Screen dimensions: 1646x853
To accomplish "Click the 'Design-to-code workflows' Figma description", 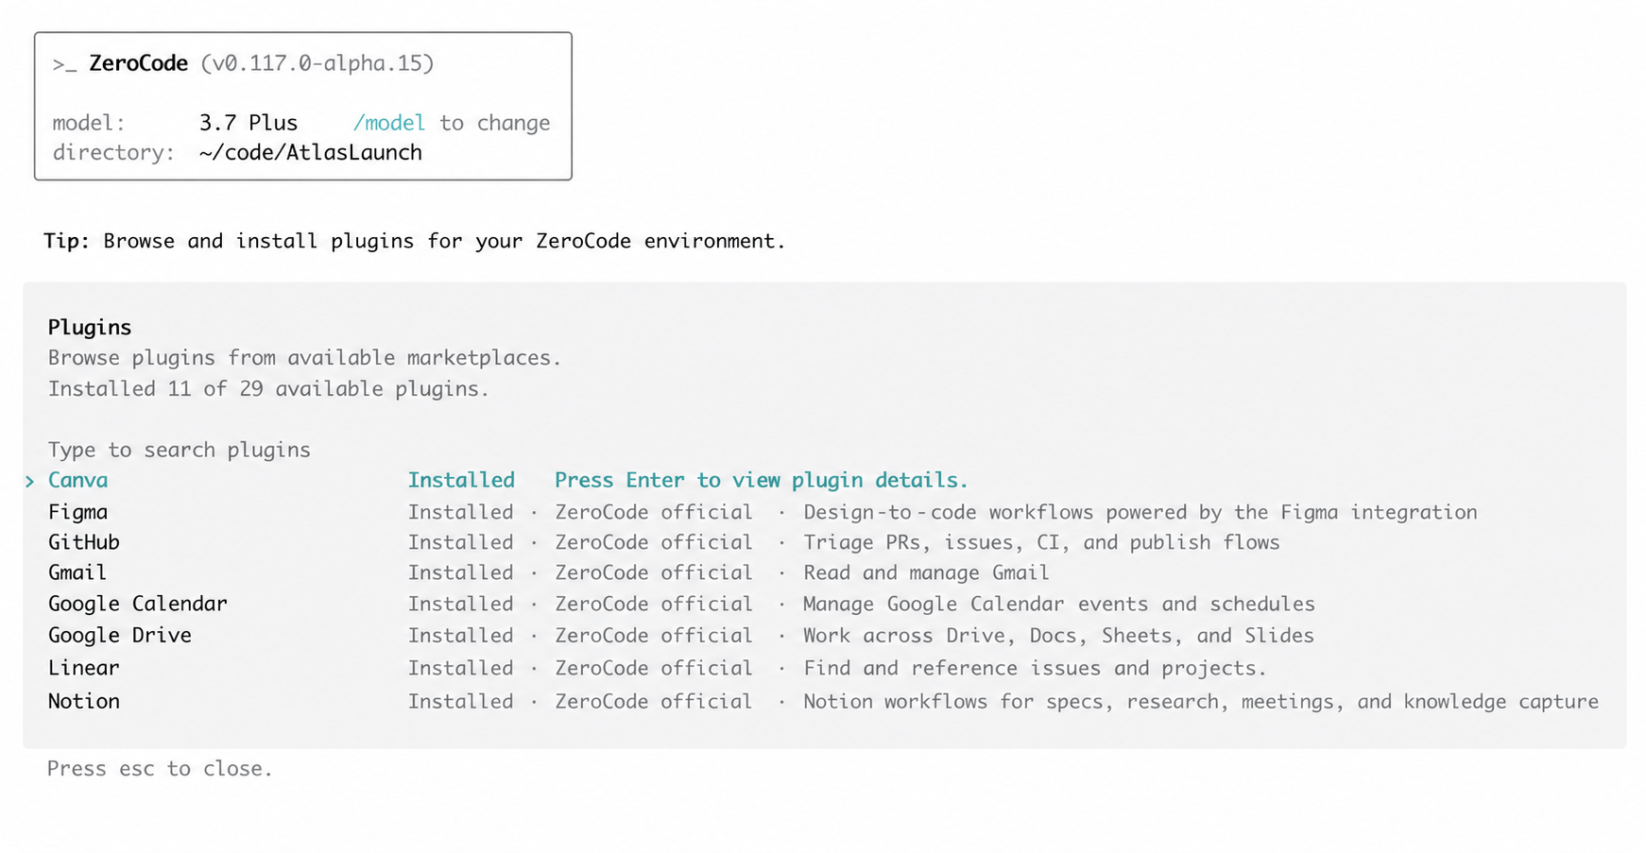I will coord(1140,512).
